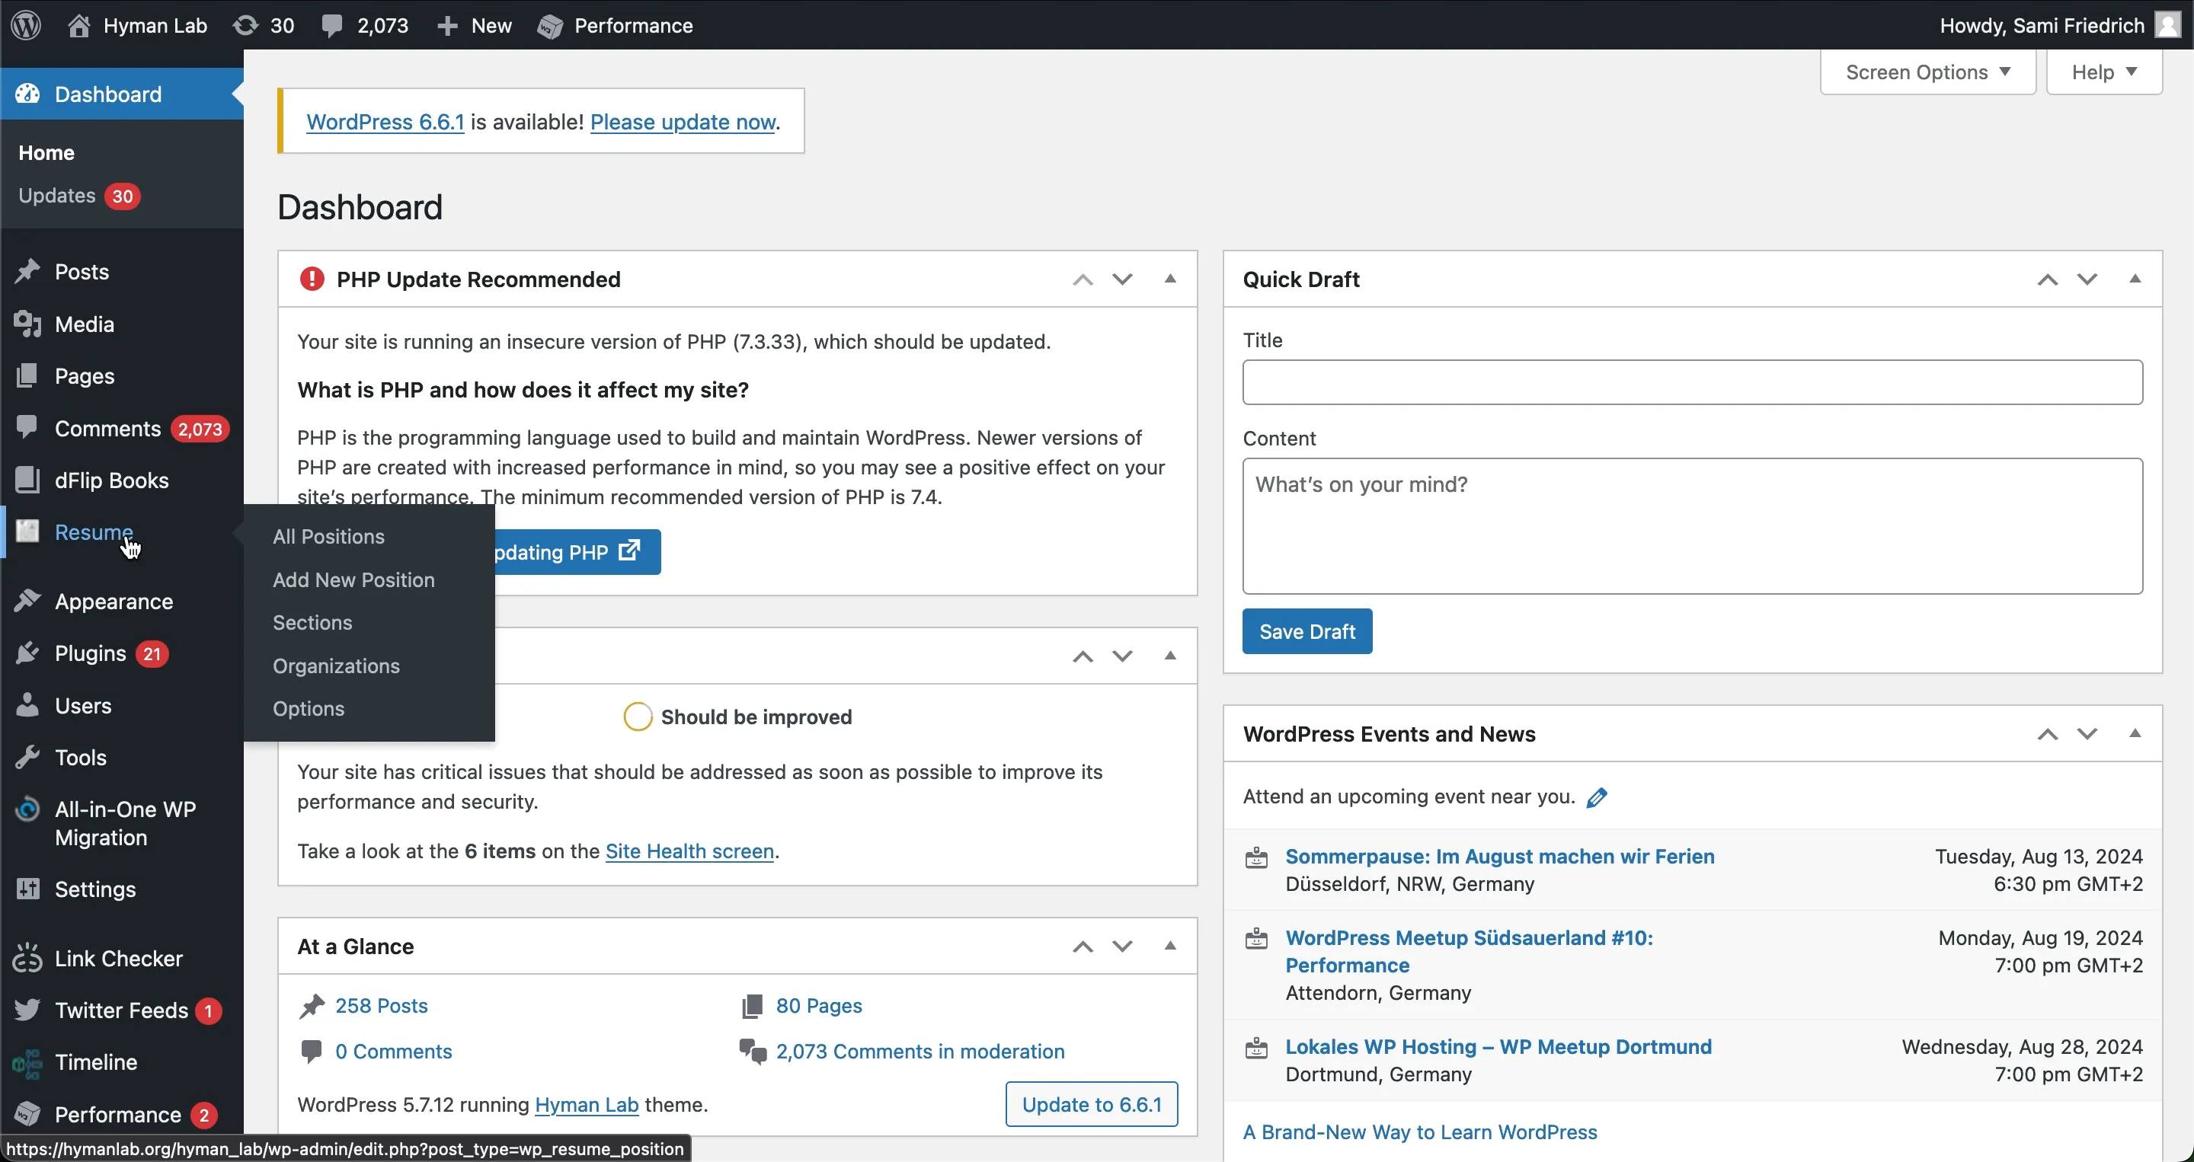Collapse the WordPress Events and News panel

point(2135,733)
